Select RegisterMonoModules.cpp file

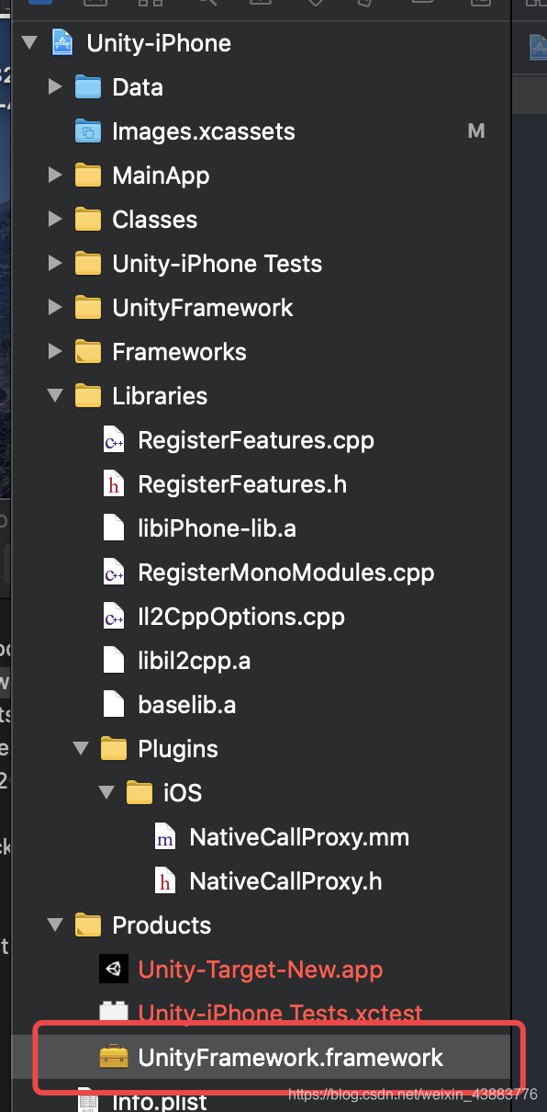[285, 573]
